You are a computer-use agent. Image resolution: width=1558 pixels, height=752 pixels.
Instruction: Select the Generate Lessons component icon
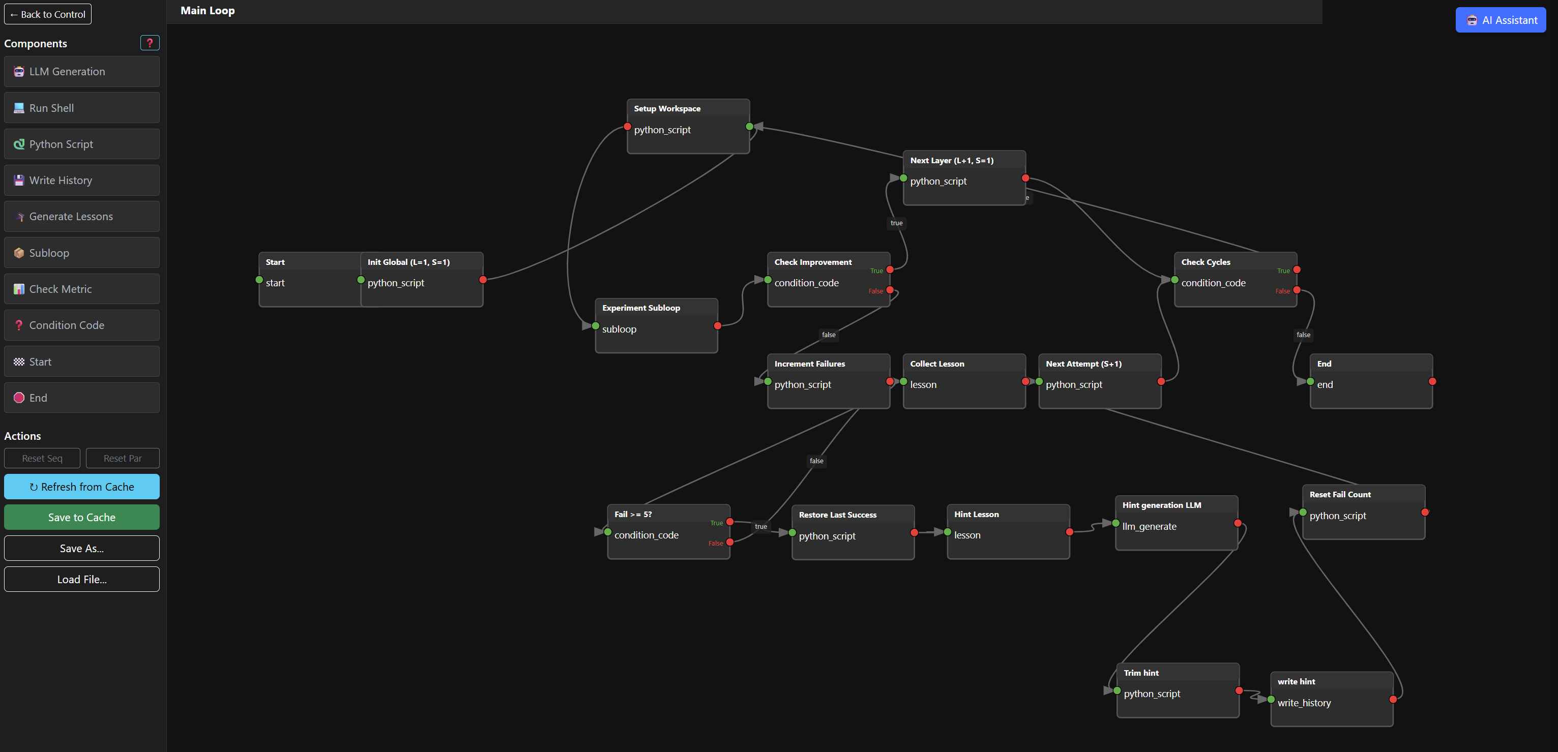click(x=19, y=217)
